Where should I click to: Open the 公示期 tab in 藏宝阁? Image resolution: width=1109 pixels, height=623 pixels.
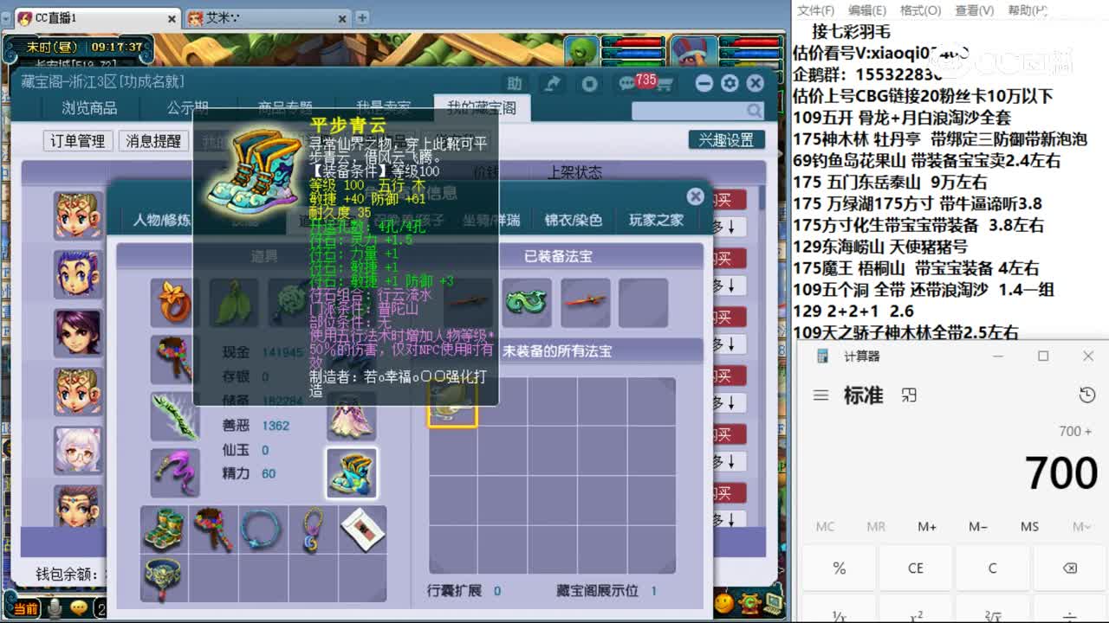pos(188,108)
